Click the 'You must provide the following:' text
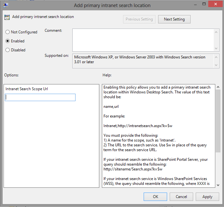The width and height of the screenshot is (224, 207). (x=131, y=135)
